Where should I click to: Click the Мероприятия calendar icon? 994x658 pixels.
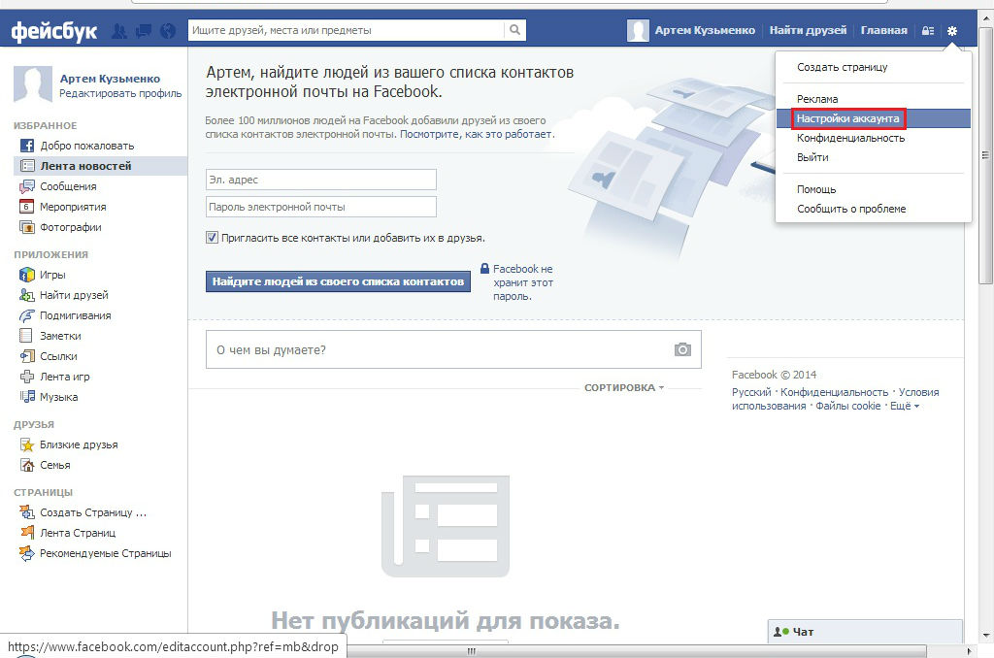26,207
